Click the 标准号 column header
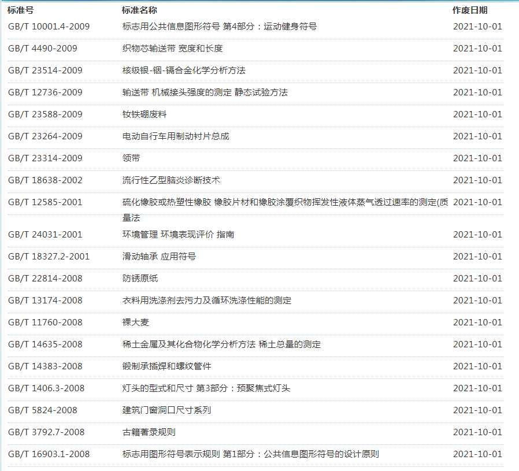Screen dimensions: 519x471 (x=20, y=10)
